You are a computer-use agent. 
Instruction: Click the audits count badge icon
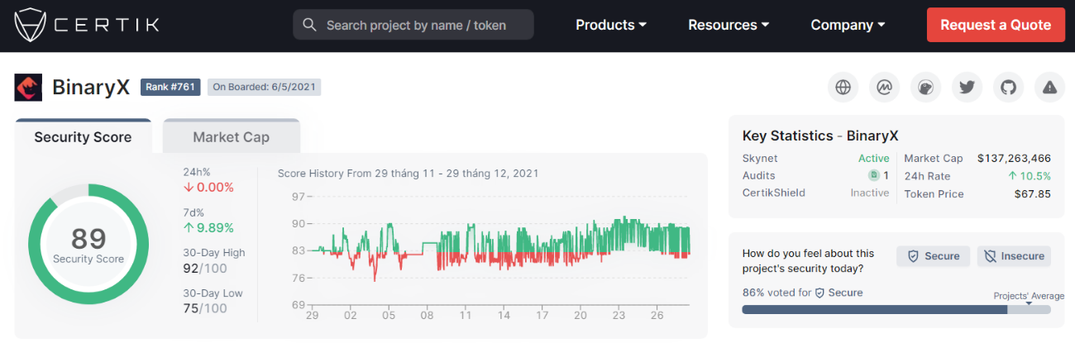click(x=872, y=175)
